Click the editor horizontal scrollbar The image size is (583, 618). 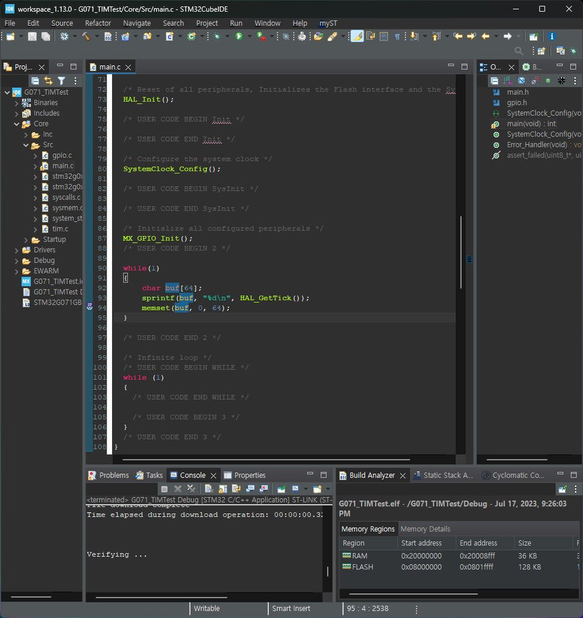pos(266,459)
